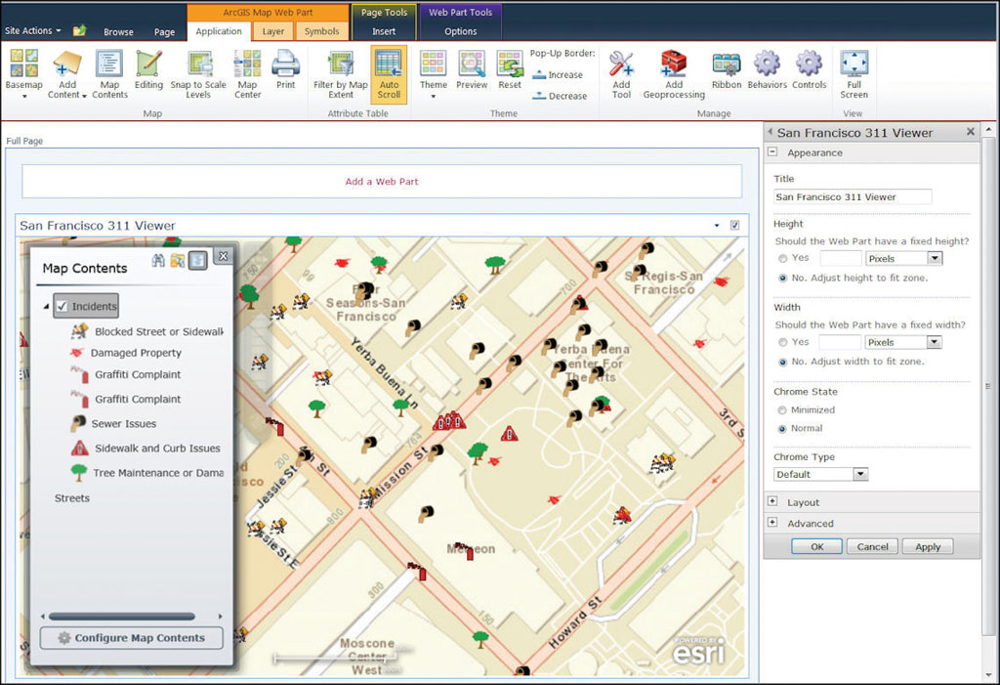Click the fixed width value field
This screenshot has width=1000, height=685.
coord(841,342)
